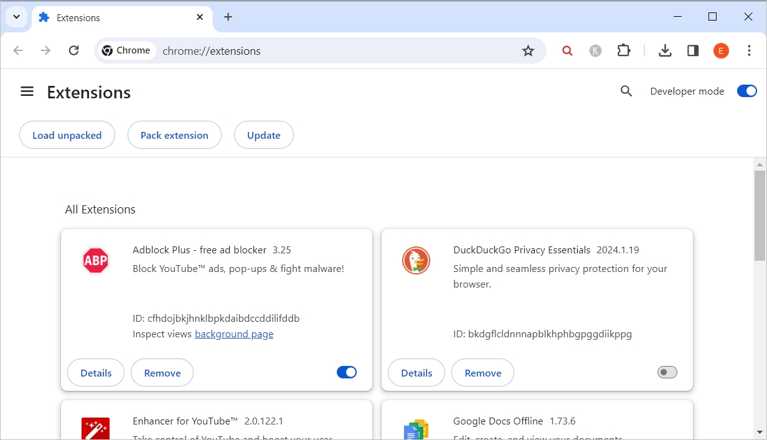767x440 pixels.
Task: Bookmark this page with the star icon
Action: (x=528, y=51)
